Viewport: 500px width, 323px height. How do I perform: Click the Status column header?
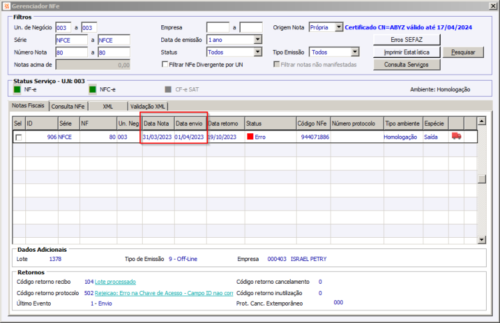click(x=271, y=123)
